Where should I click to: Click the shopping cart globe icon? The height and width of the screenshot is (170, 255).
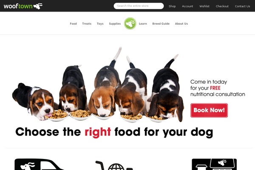[x=114, y=165]
